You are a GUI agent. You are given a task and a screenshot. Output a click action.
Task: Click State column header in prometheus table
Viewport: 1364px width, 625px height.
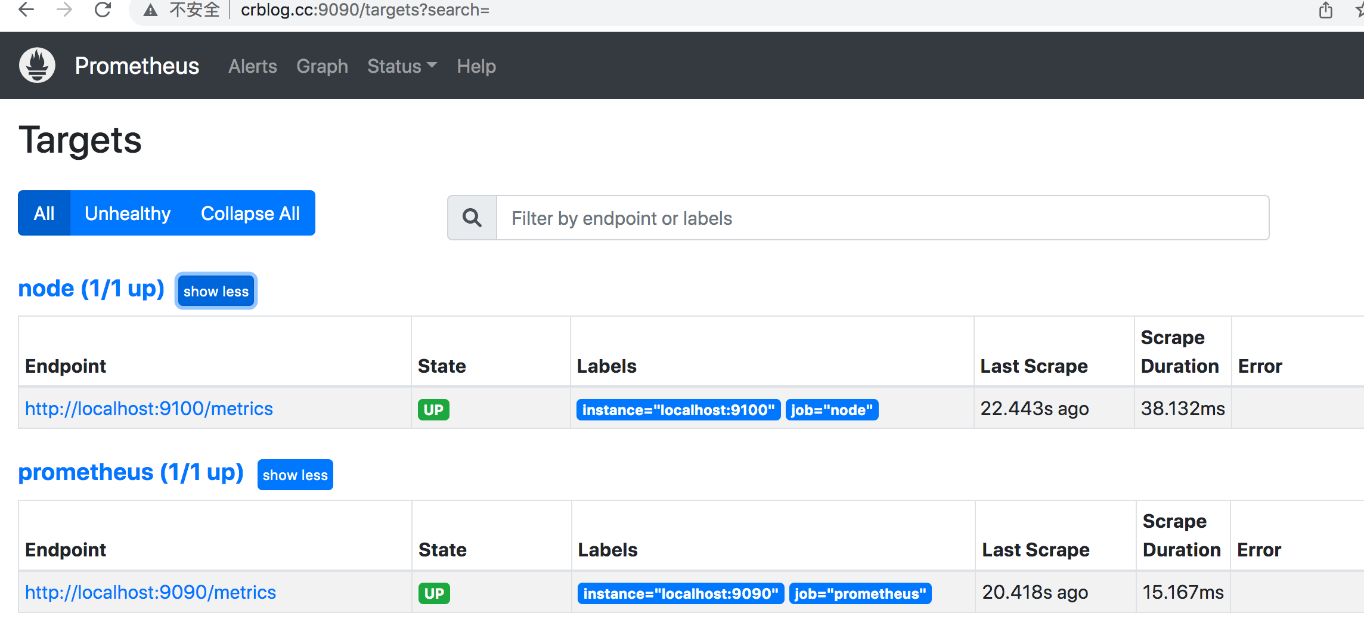tap(442, 550)
